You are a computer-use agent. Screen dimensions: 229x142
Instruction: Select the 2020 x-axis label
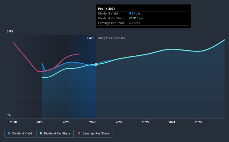tap(66, 122)
